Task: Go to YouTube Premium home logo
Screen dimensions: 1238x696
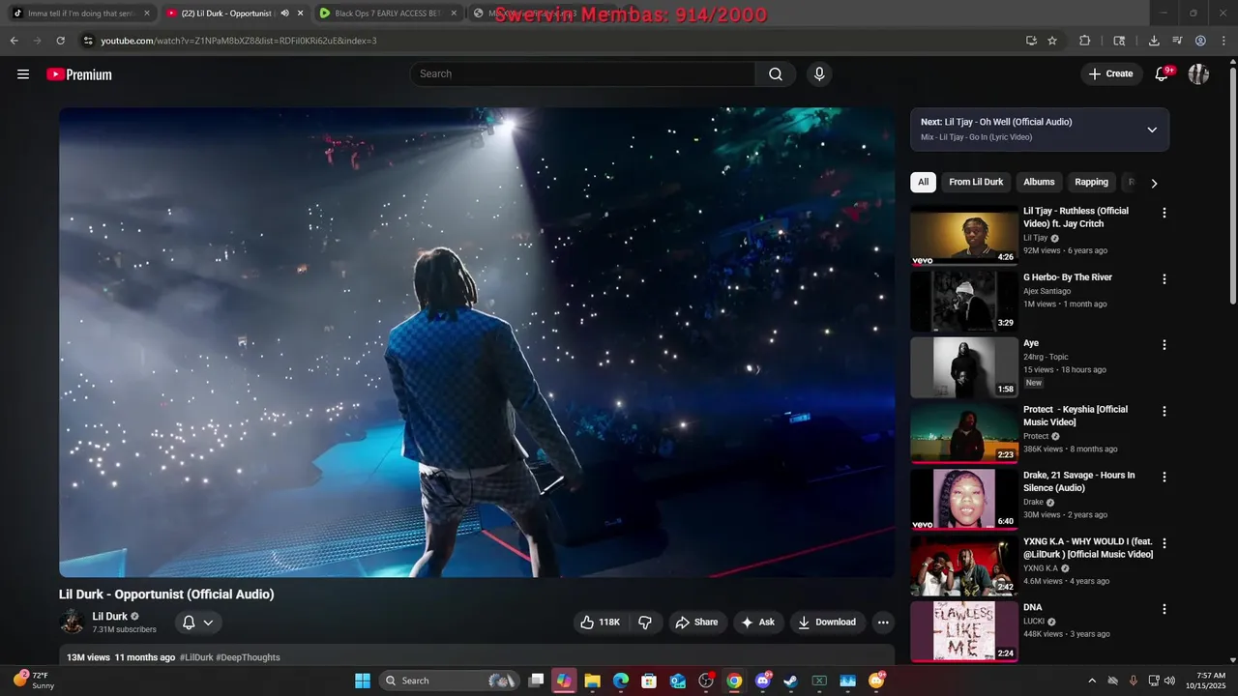Action: tap(79, 74)
